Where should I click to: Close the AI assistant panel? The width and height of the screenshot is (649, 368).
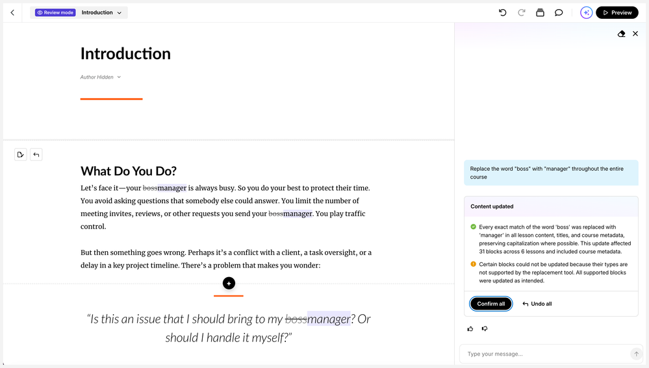tap(635, 34)
